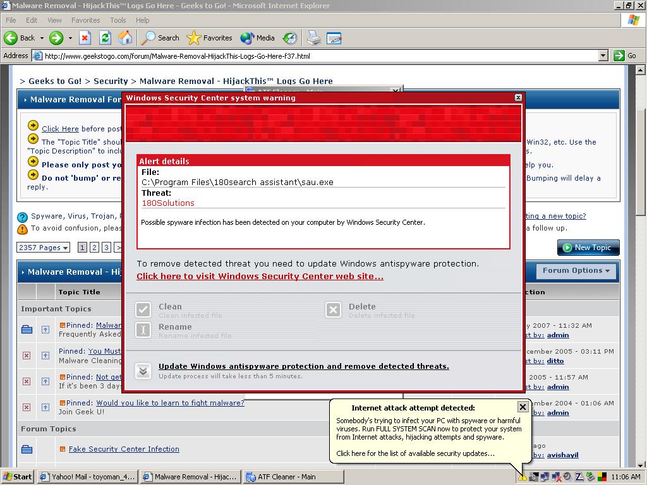Viewport: 647px width, 485px height.
Task: Click the ZoneAlarm Z tray icon
Action: coord(579,477)
